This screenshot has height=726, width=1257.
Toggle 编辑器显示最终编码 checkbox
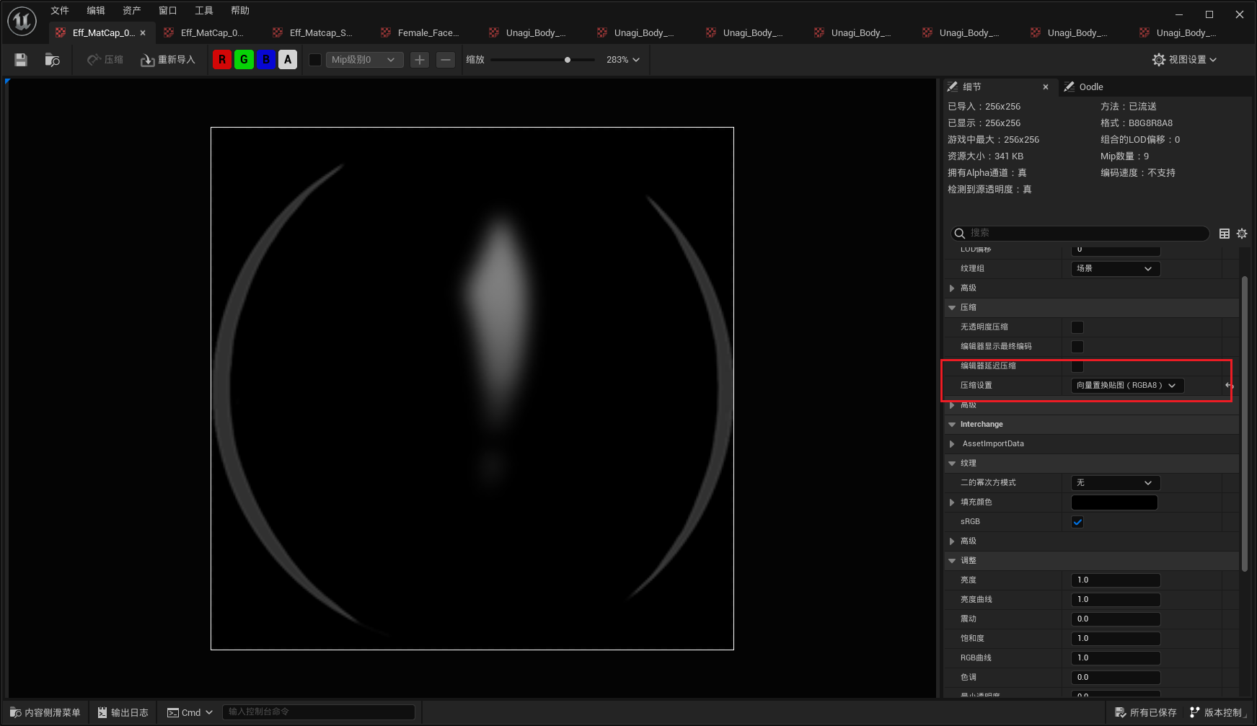point(1077,347)
